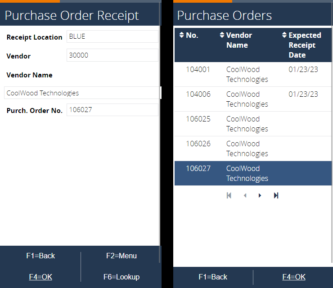
Task: Click the Vendor Name column header text
Action: pos(239,40)
